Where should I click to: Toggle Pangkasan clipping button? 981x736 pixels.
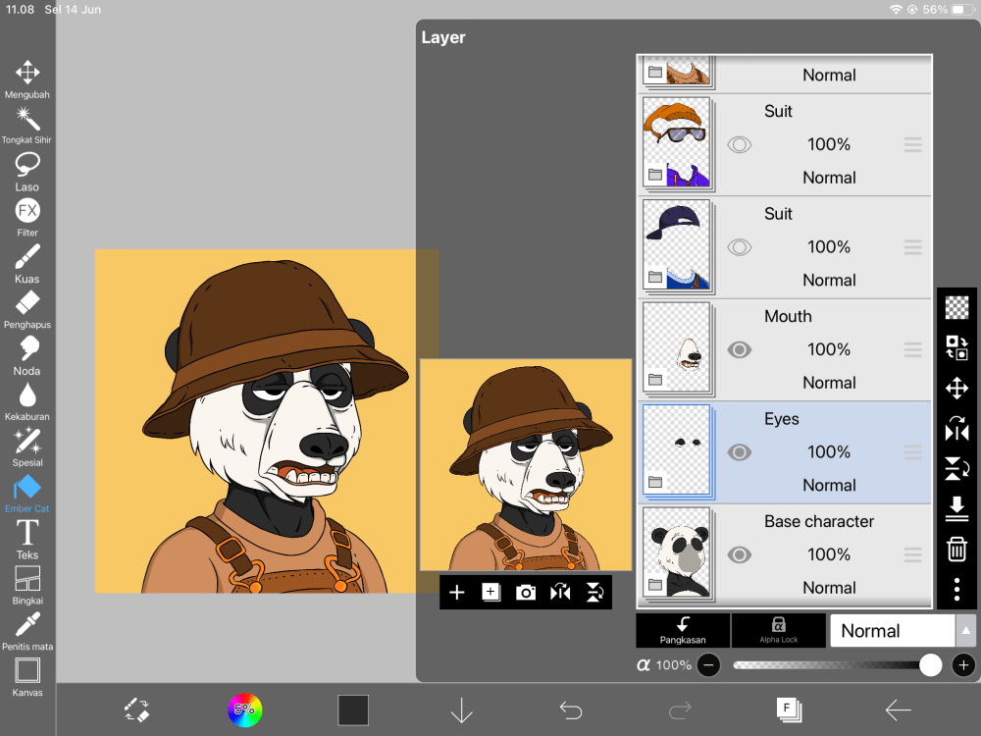click(x=683, y=630)
